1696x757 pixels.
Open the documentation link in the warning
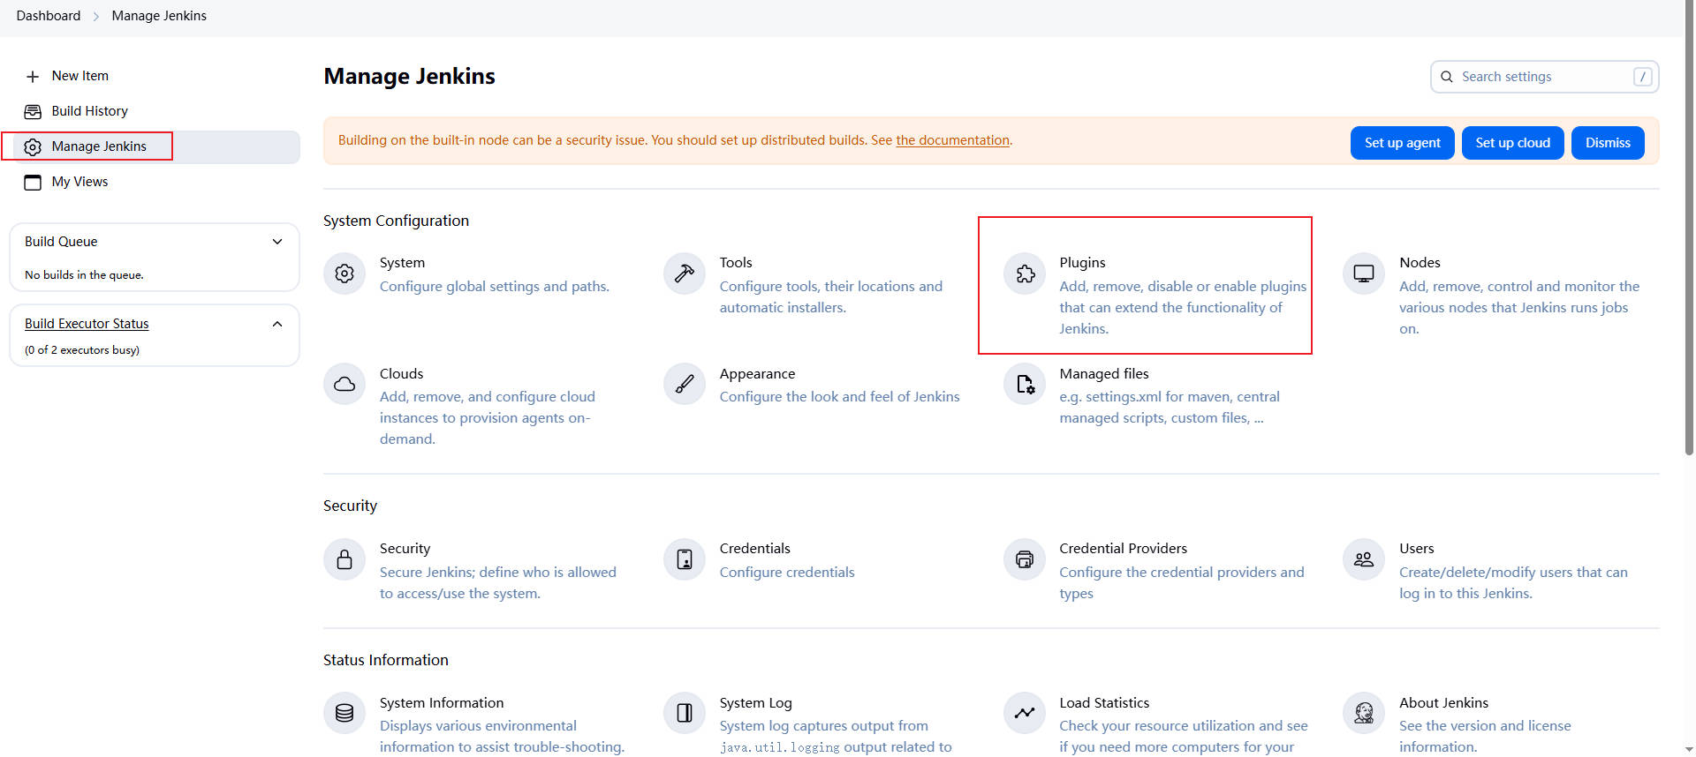coord(952,140)
